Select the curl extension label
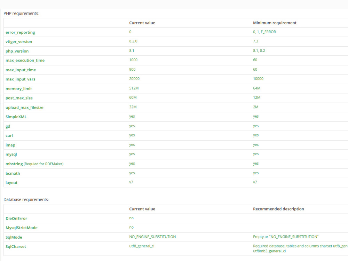This screenshot has height=261, width=348. tap(9, 136)
